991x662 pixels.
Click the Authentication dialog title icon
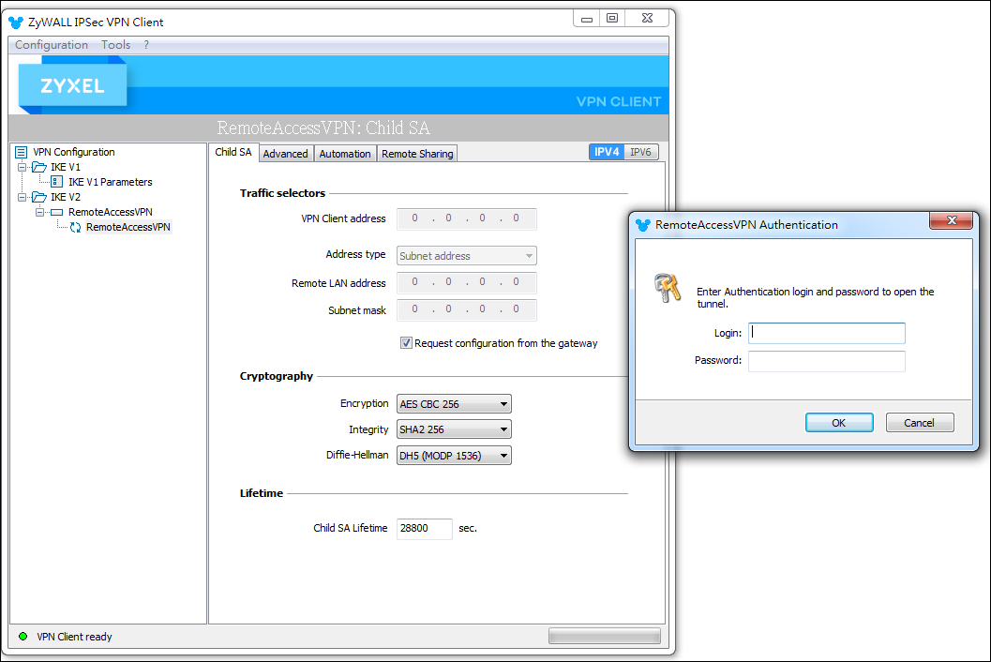643,225
